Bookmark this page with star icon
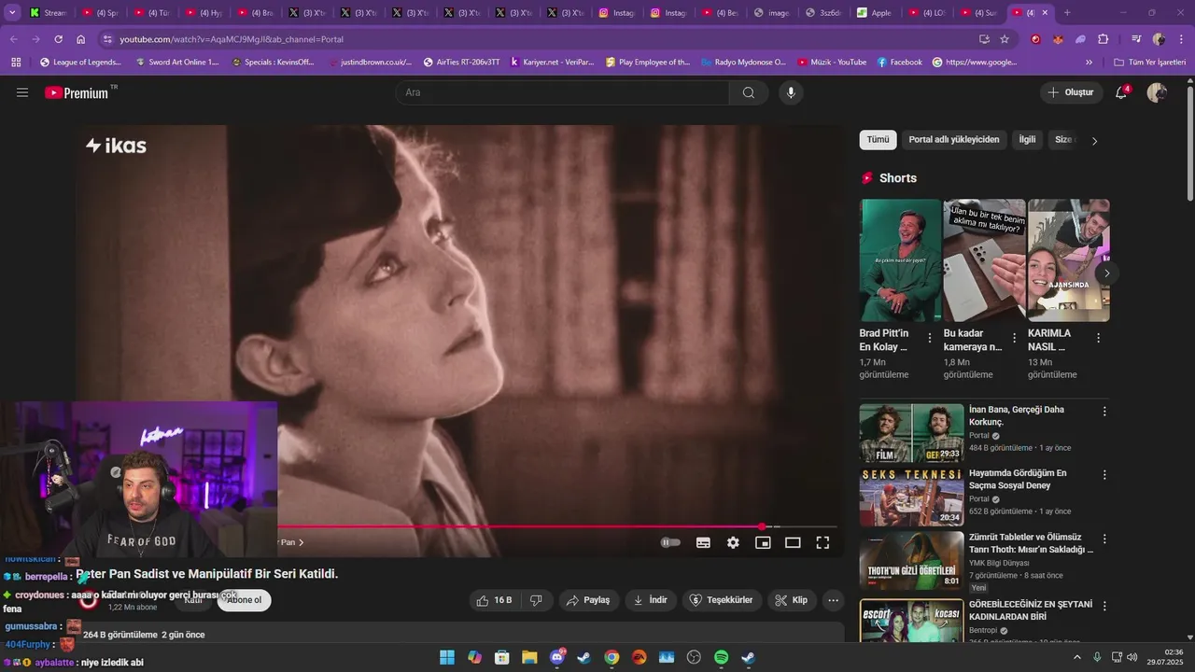 coord(1005,39)
